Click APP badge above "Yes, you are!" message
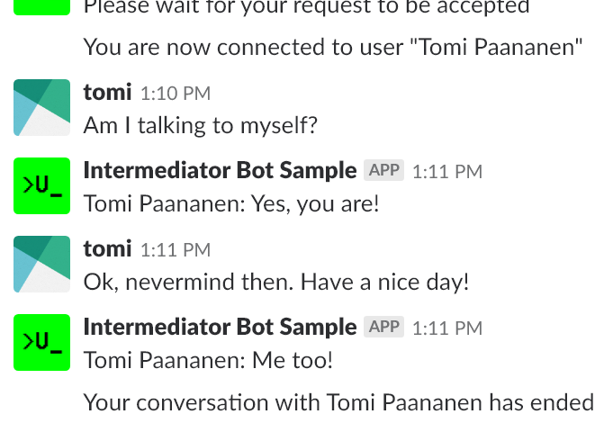Screen dimensions: 613x432 tap(384, 170)
